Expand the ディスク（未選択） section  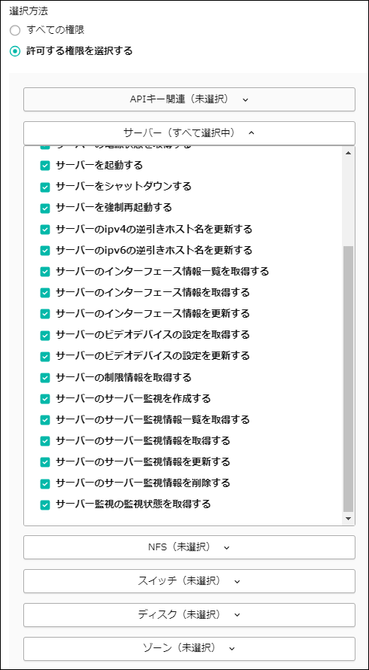pos(189,615)
